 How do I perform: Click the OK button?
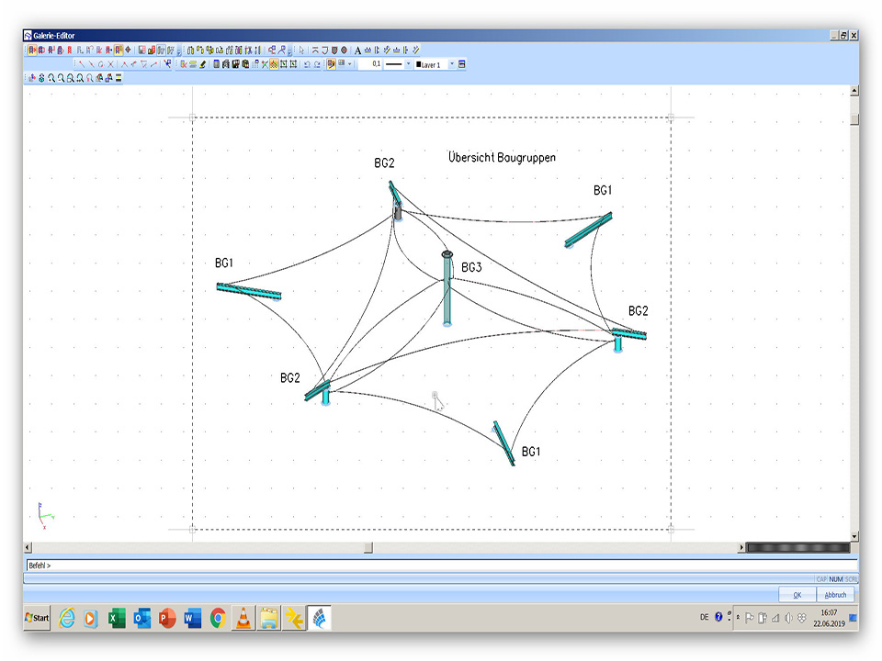point(797,595)
